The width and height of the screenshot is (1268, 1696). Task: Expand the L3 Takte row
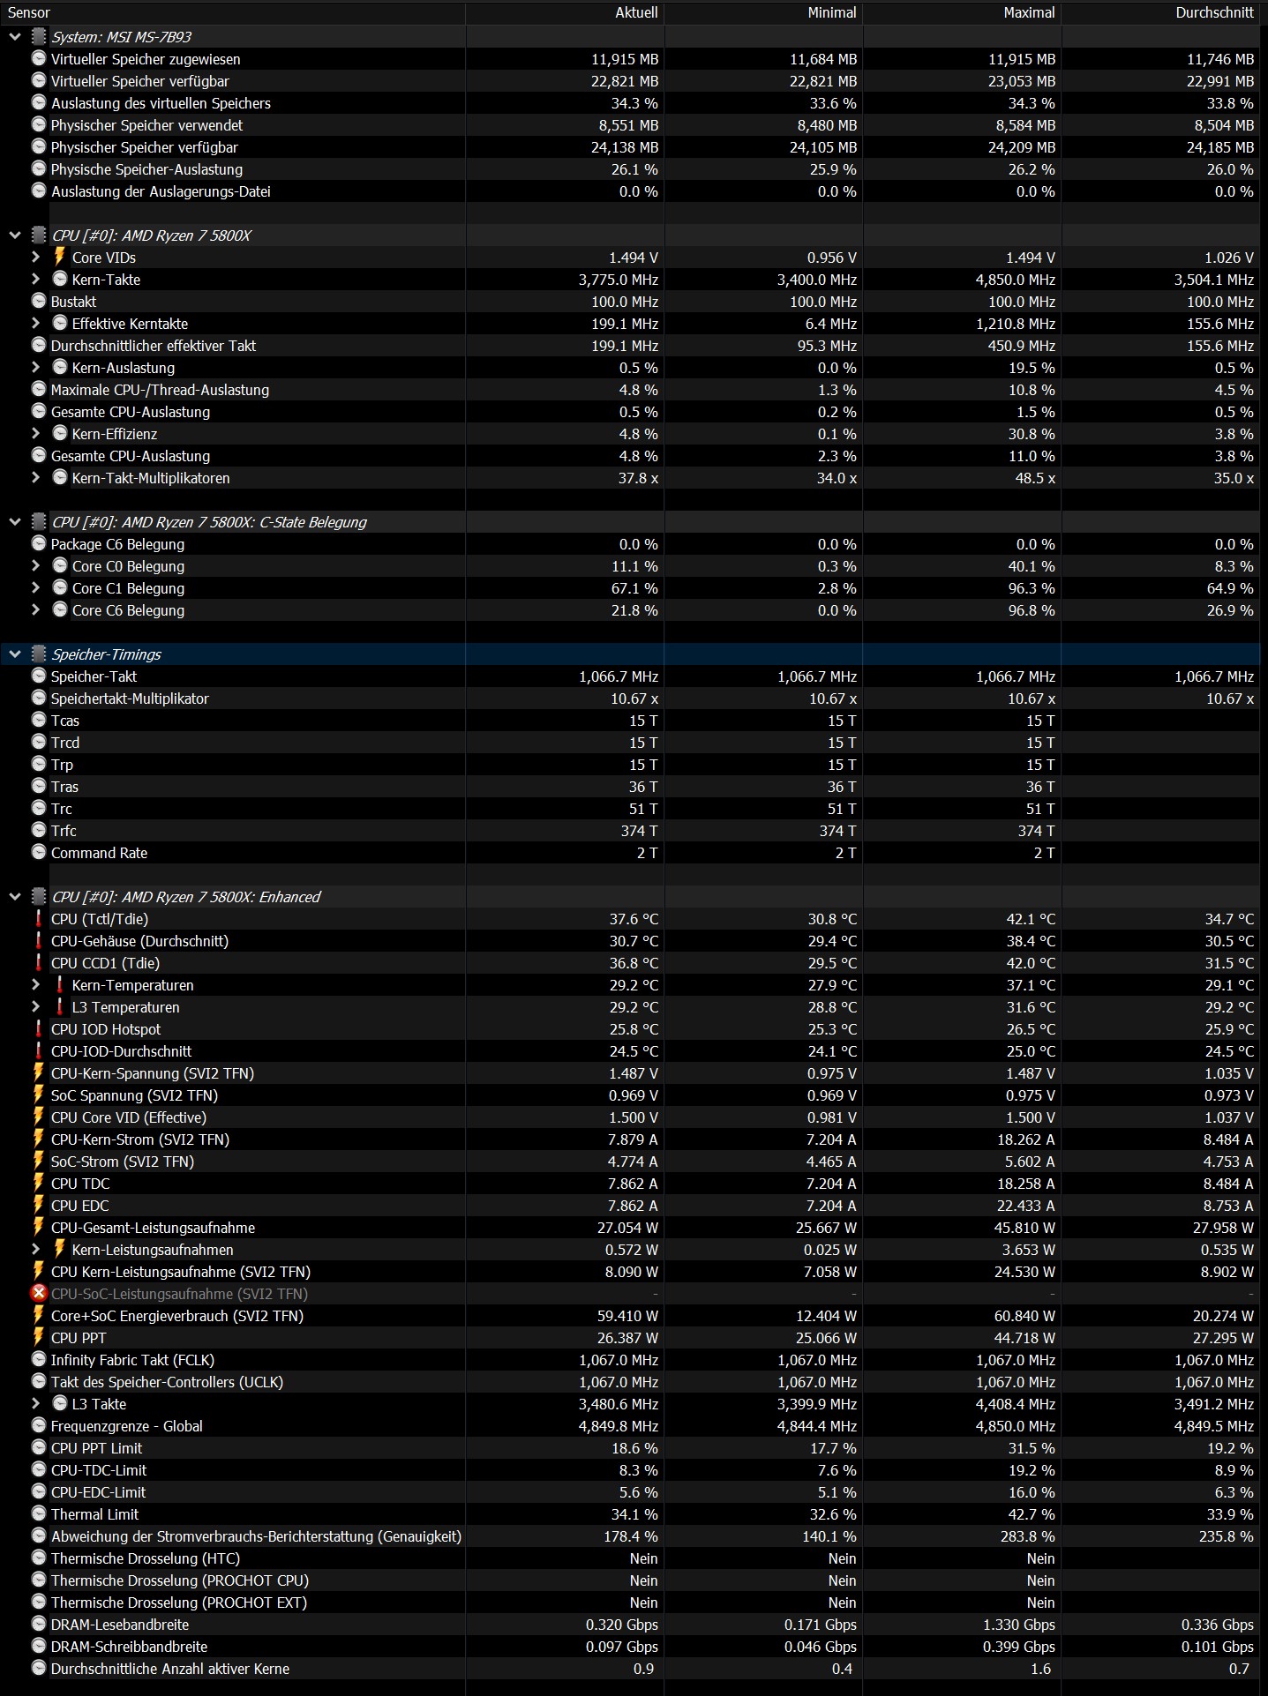tap(35, 1404)
